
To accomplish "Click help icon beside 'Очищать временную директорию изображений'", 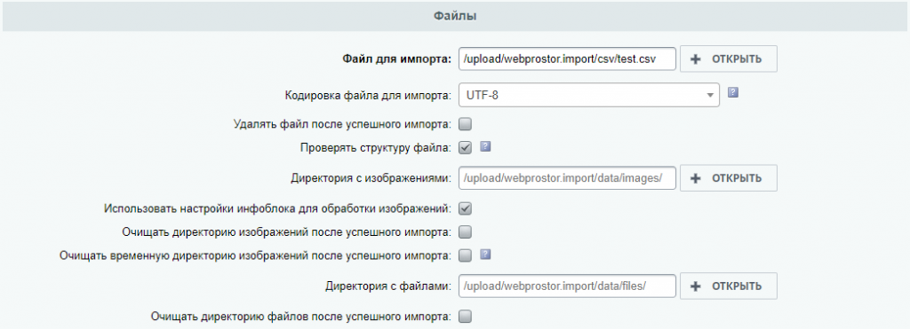I will coord(486,255).
